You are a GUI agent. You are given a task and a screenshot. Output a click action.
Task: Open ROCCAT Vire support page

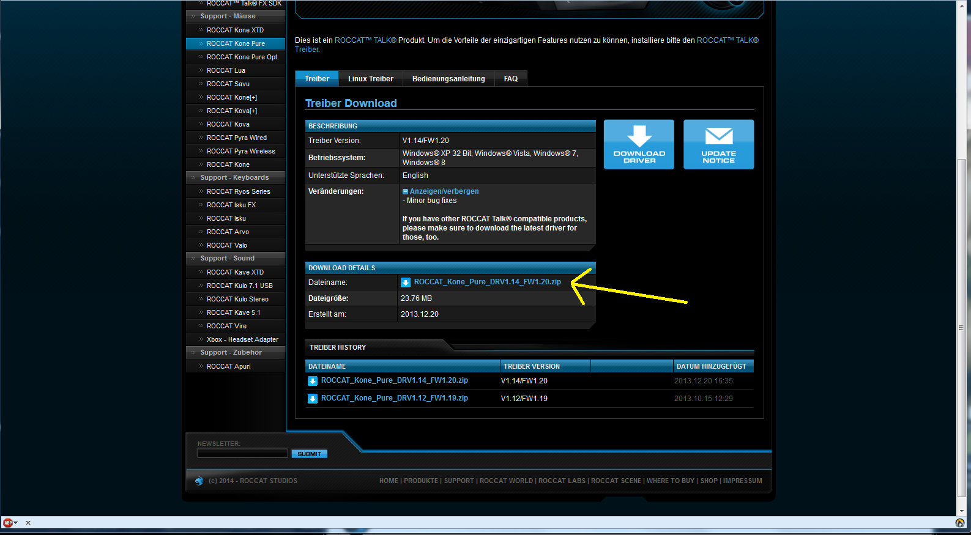pos(236,326)
